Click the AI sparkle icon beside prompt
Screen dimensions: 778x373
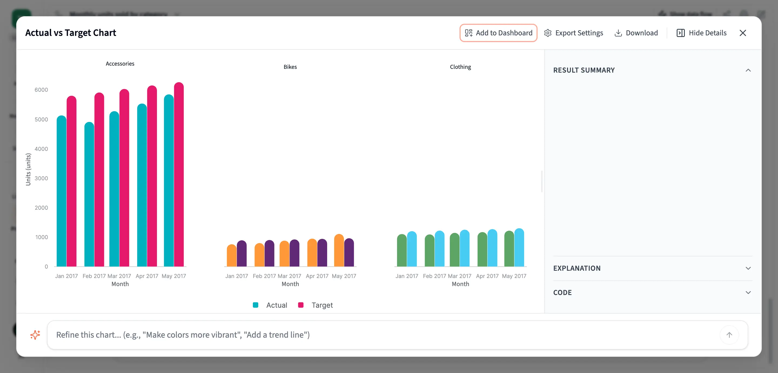click(x=35, y=335)
